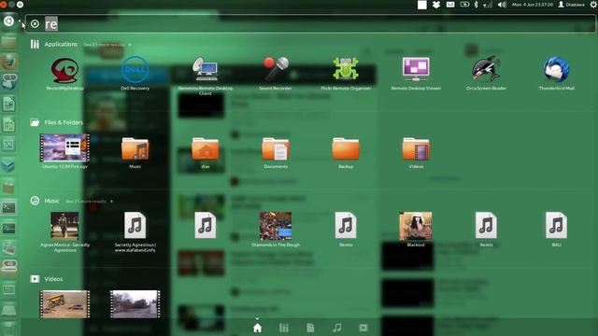Switch to the Files lens tab

pos(310,328)
